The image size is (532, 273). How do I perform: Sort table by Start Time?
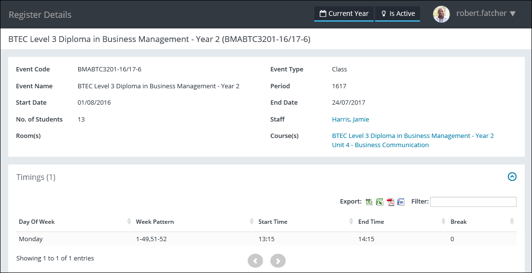pos(273,222)
